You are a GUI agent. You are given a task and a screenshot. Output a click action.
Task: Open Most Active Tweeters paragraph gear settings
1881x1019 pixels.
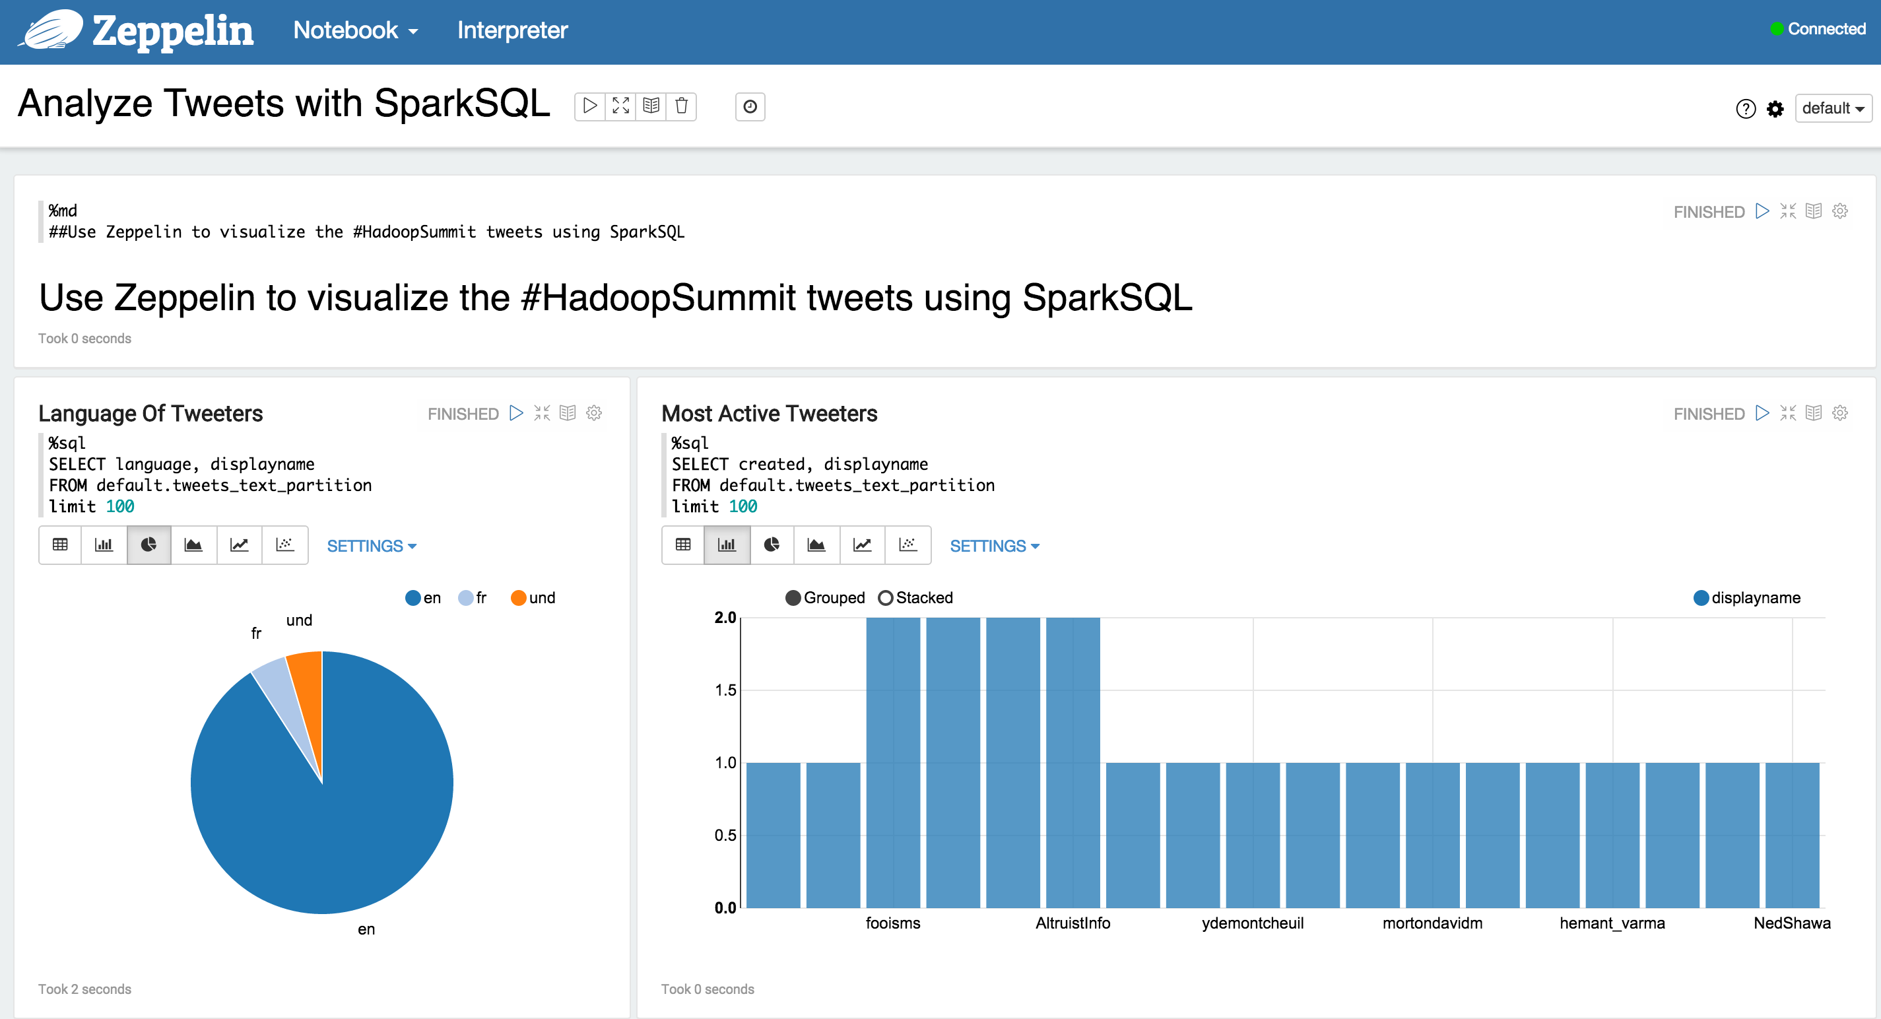(x=1840, y=413)
